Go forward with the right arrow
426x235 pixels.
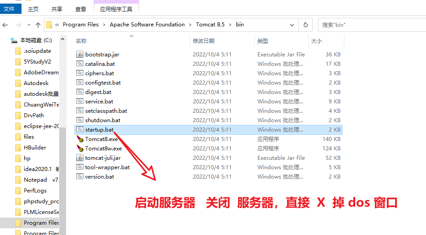[x=18, y=25]
